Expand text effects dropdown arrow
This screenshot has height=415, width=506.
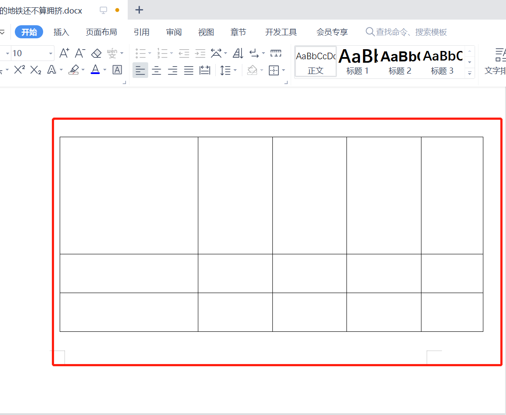pyautogui.click(x=61, y=70)
